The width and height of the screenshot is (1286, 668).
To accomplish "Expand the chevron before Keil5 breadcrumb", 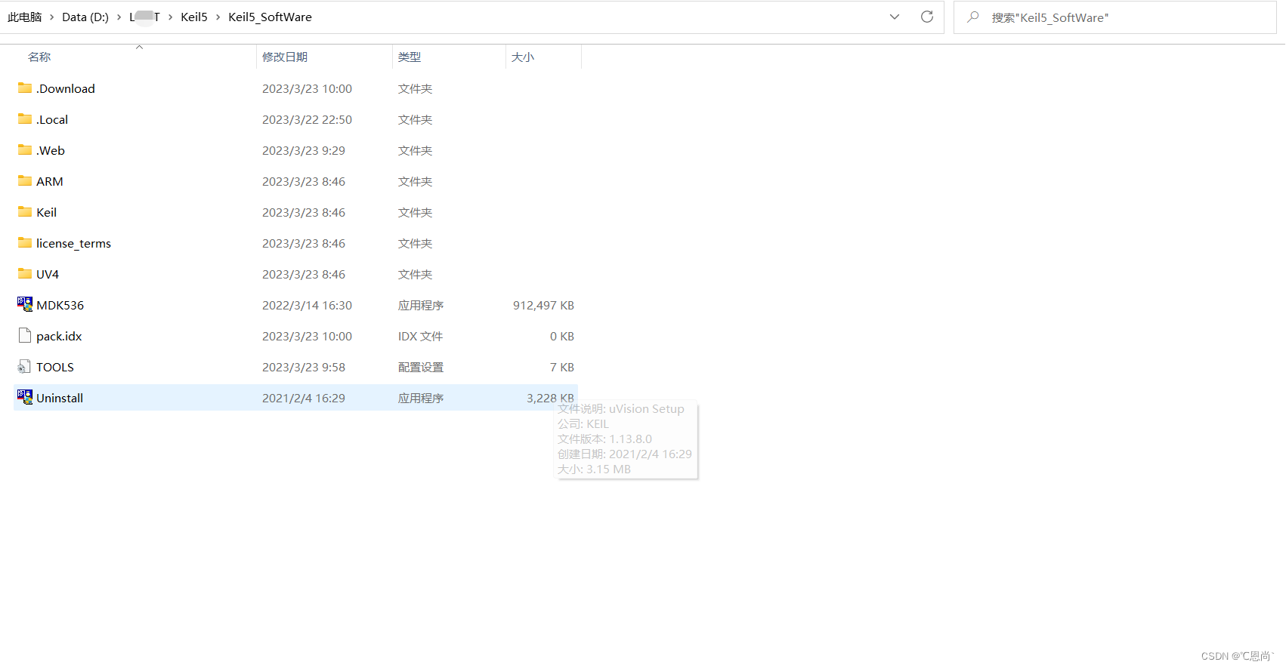I will [171, 17].
